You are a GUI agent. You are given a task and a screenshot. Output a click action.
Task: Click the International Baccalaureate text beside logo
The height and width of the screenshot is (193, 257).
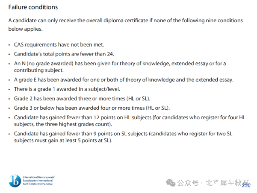pos(38,181)
